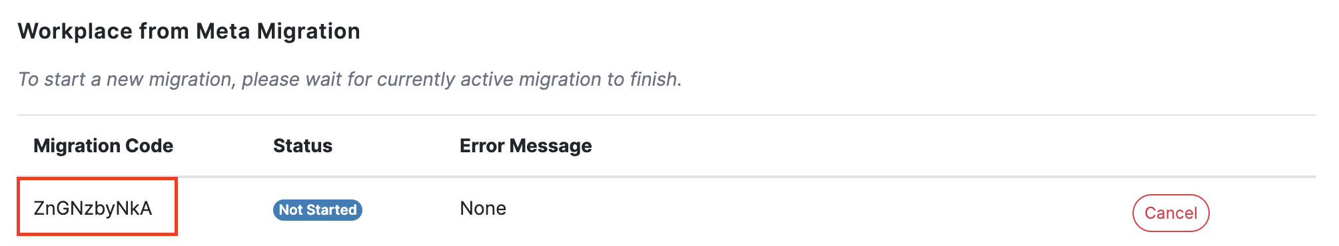The height and width of the screenshot is (246, 1339).
Task: Click the divider line below the notice text
Action: 666,115
